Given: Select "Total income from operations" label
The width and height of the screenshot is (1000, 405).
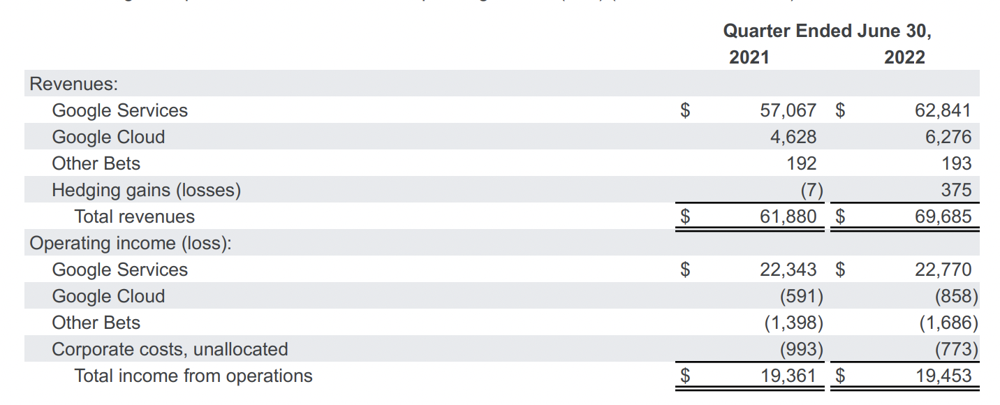Looking at the screenshot, I should (x=193, y=376).
